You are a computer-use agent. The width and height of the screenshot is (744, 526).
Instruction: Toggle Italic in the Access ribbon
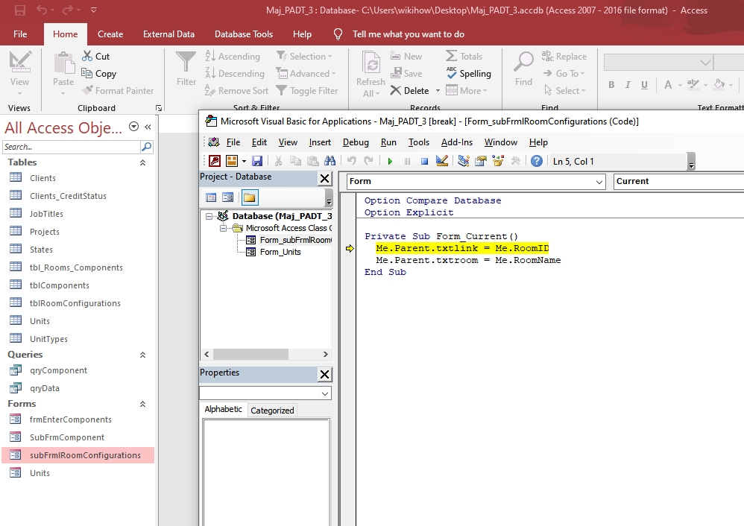point(628,85)
